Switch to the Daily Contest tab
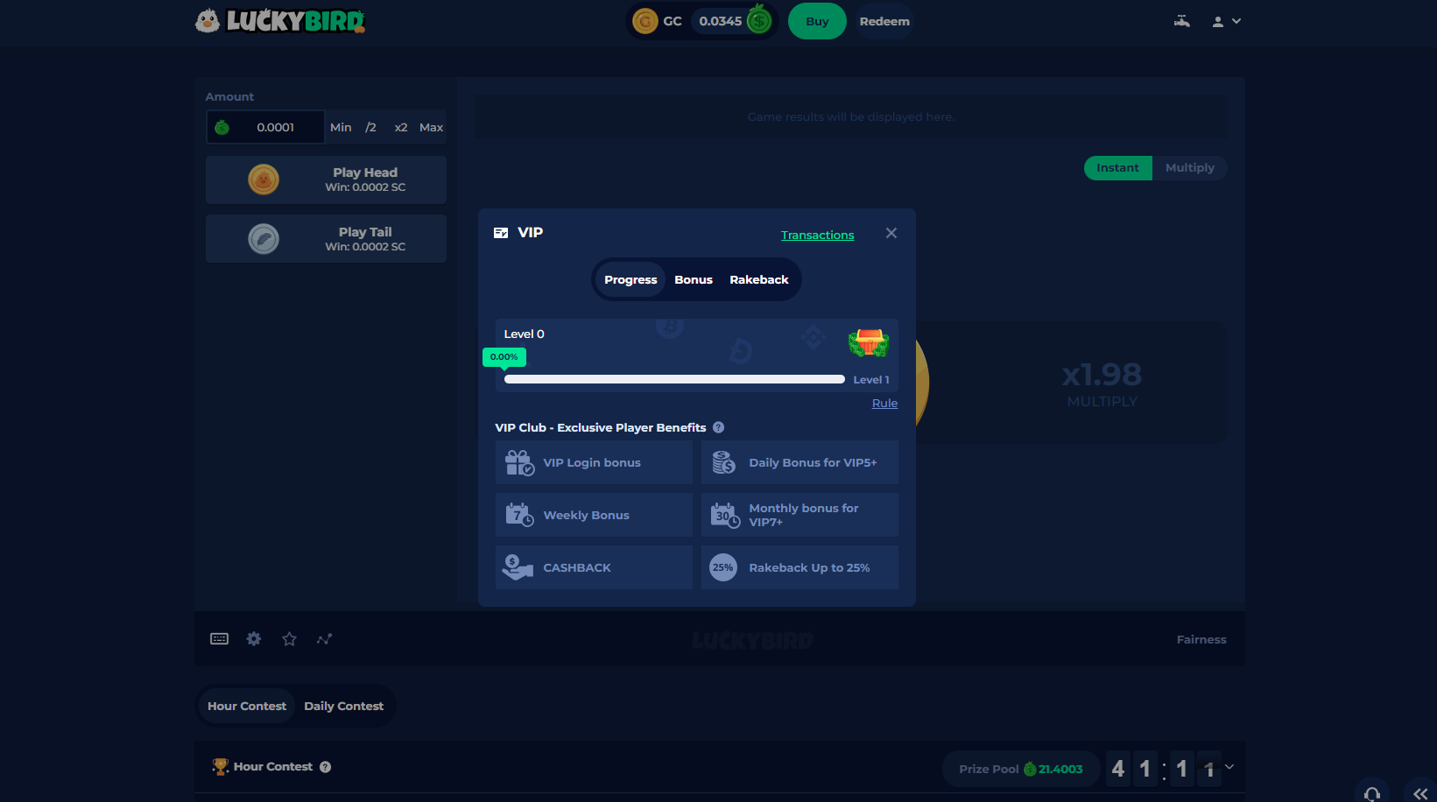 coord(343,706)
